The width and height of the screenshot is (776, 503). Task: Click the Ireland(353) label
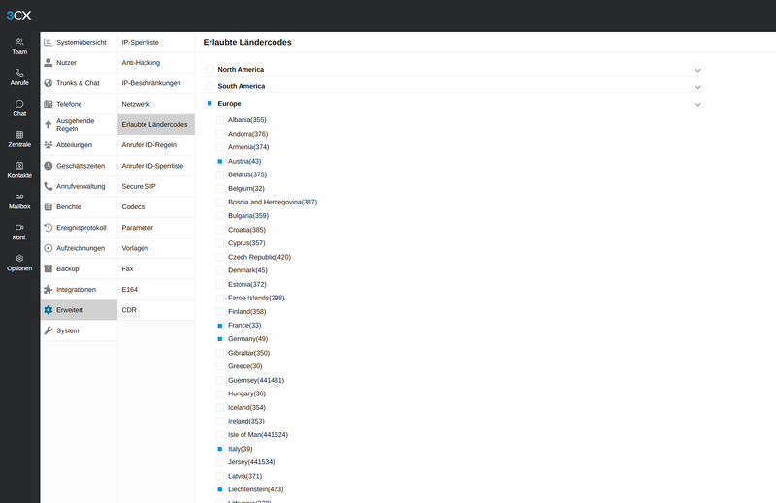246,421
